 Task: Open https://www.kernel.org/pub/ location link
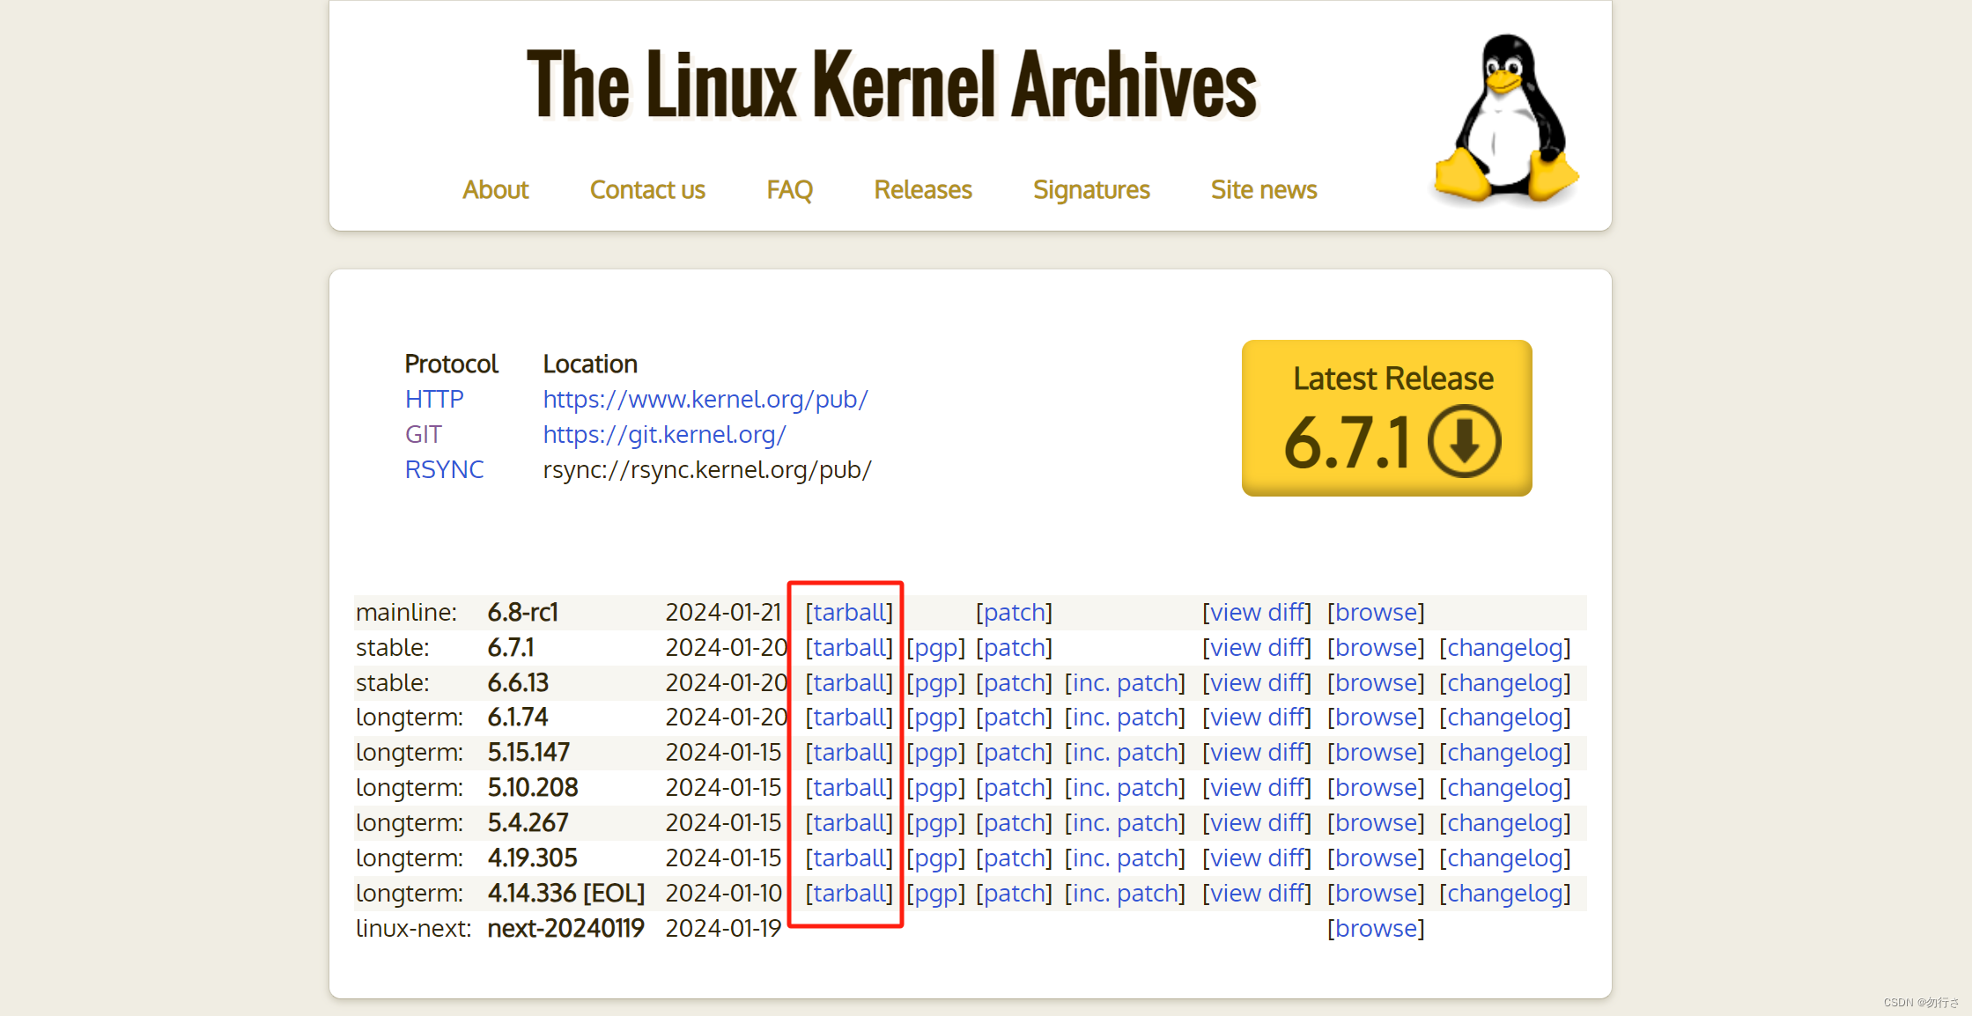tap(705, 400)
